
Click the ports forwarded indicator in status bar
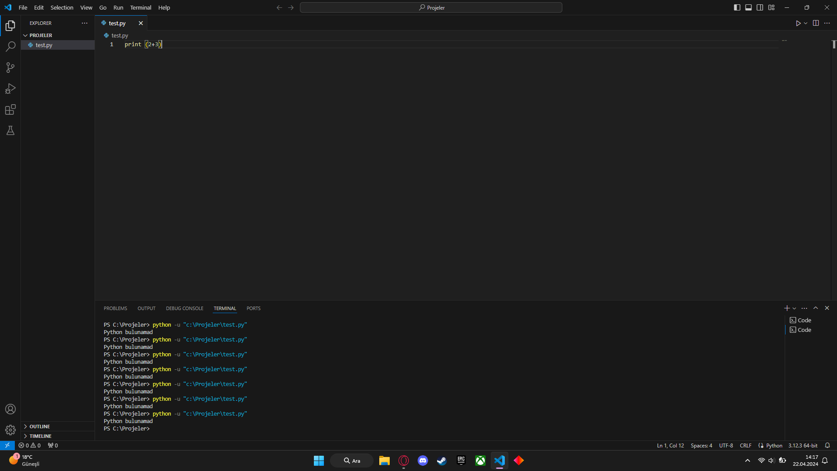coord(53,445)
